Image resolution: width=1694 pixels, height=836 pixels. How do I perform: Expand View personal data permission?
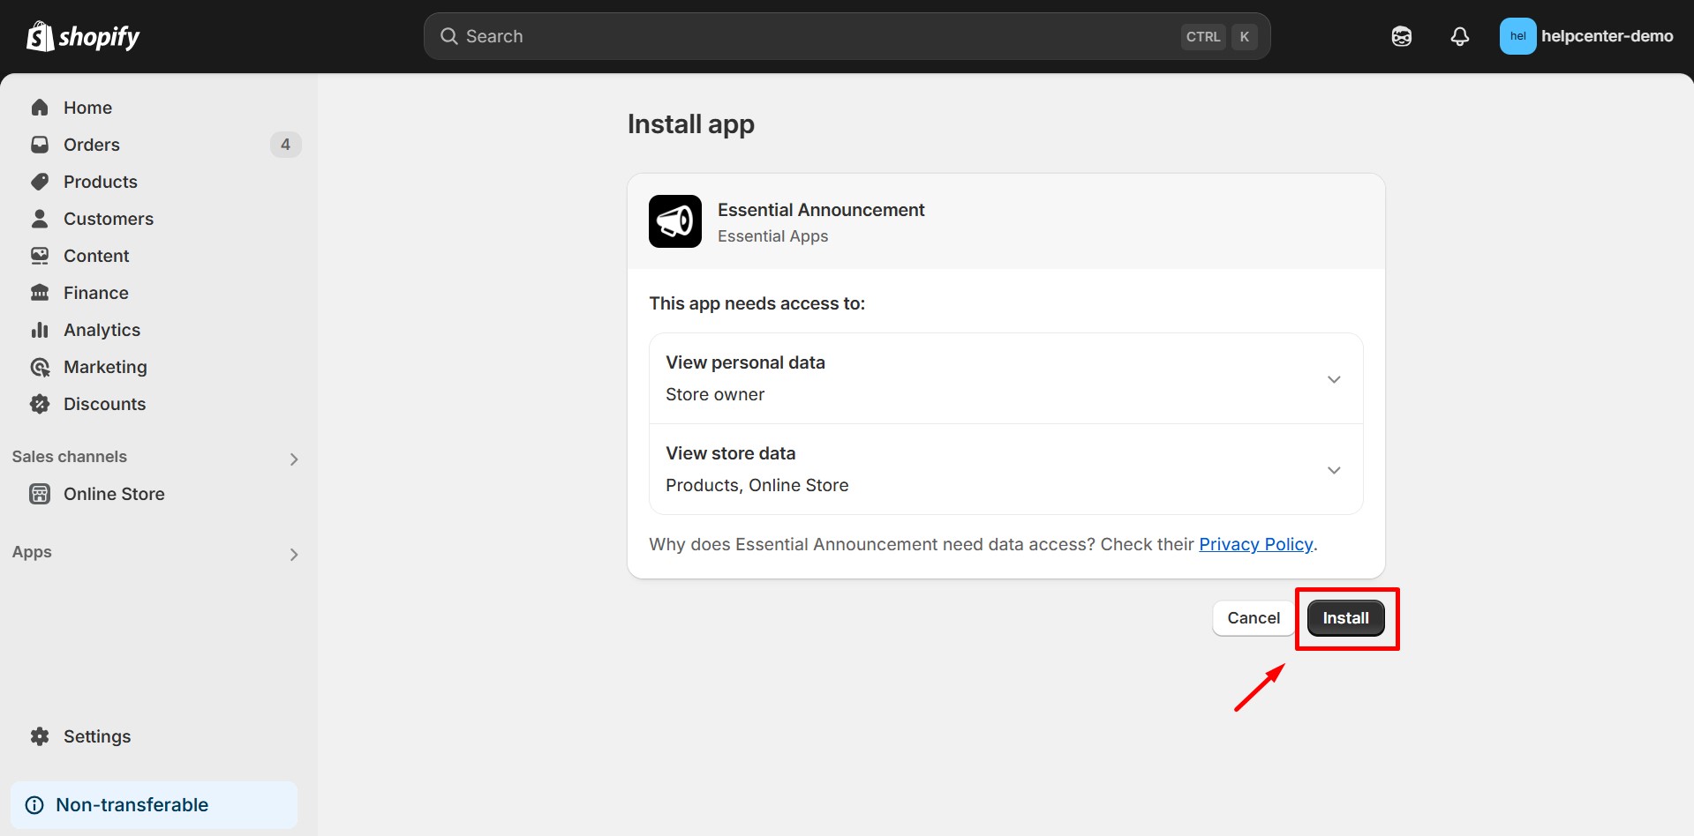pos(1333,379)
